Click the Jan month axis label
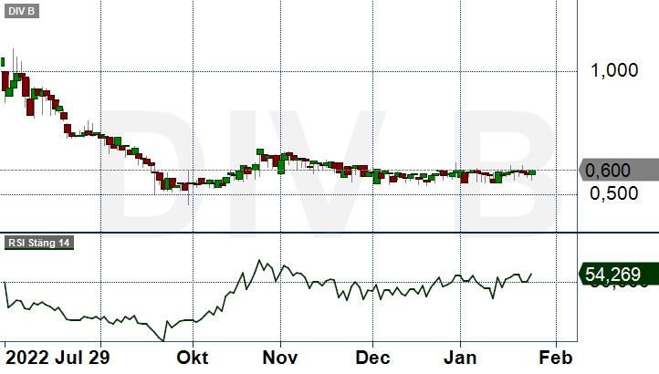 460,358
